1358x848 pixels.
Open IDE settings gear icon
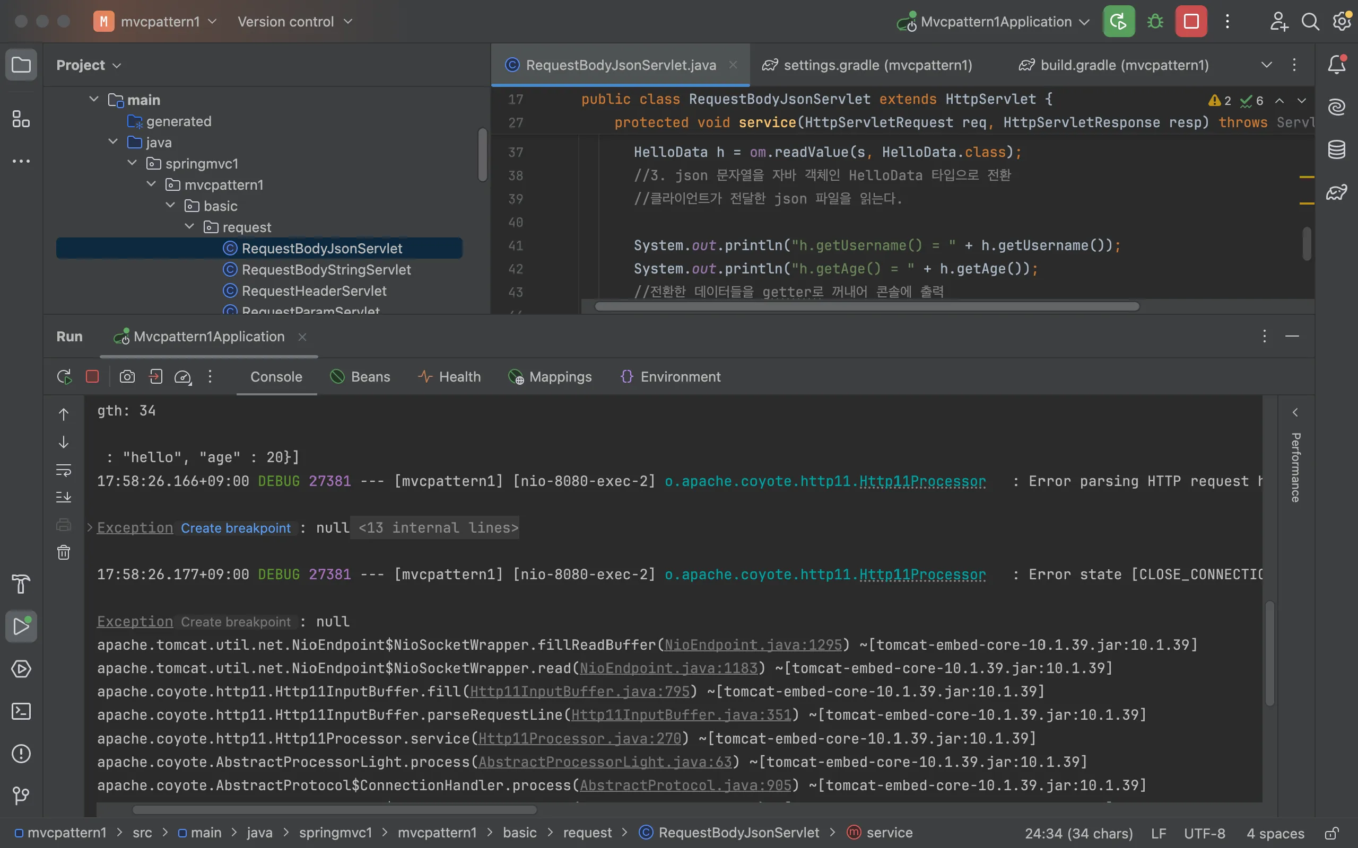pos(1342,21)
